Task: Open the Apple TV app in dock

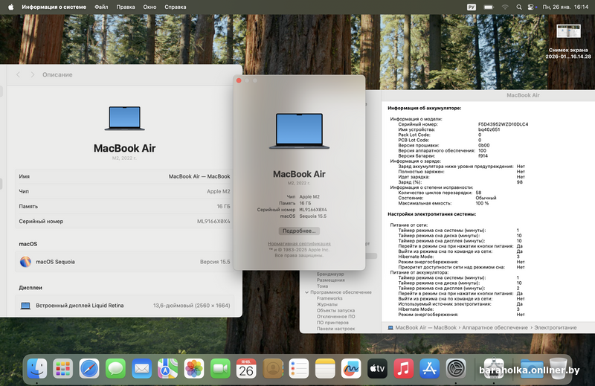Action: [377, 367]
